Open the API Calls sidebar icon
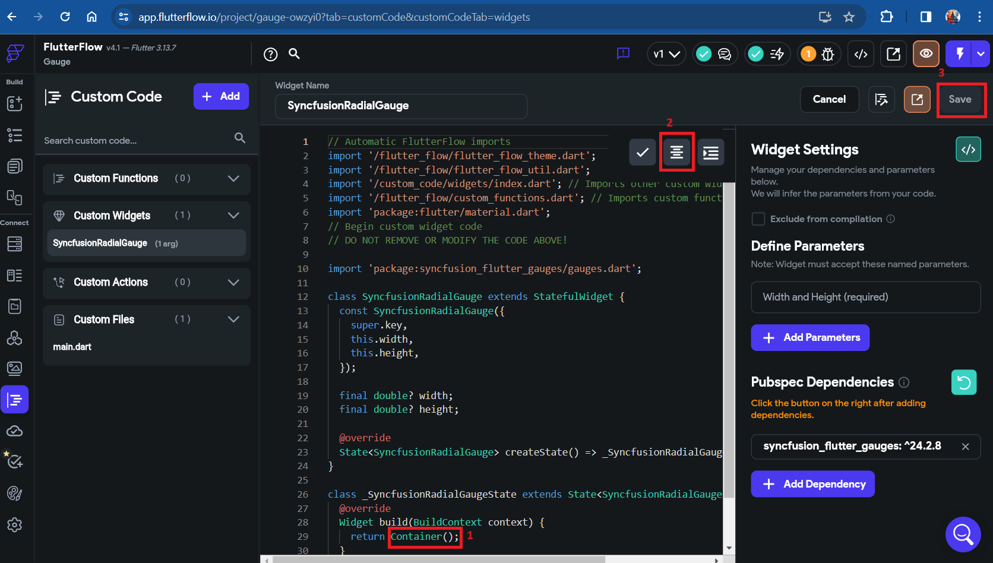The image size is (993, 563). (14, 337)
